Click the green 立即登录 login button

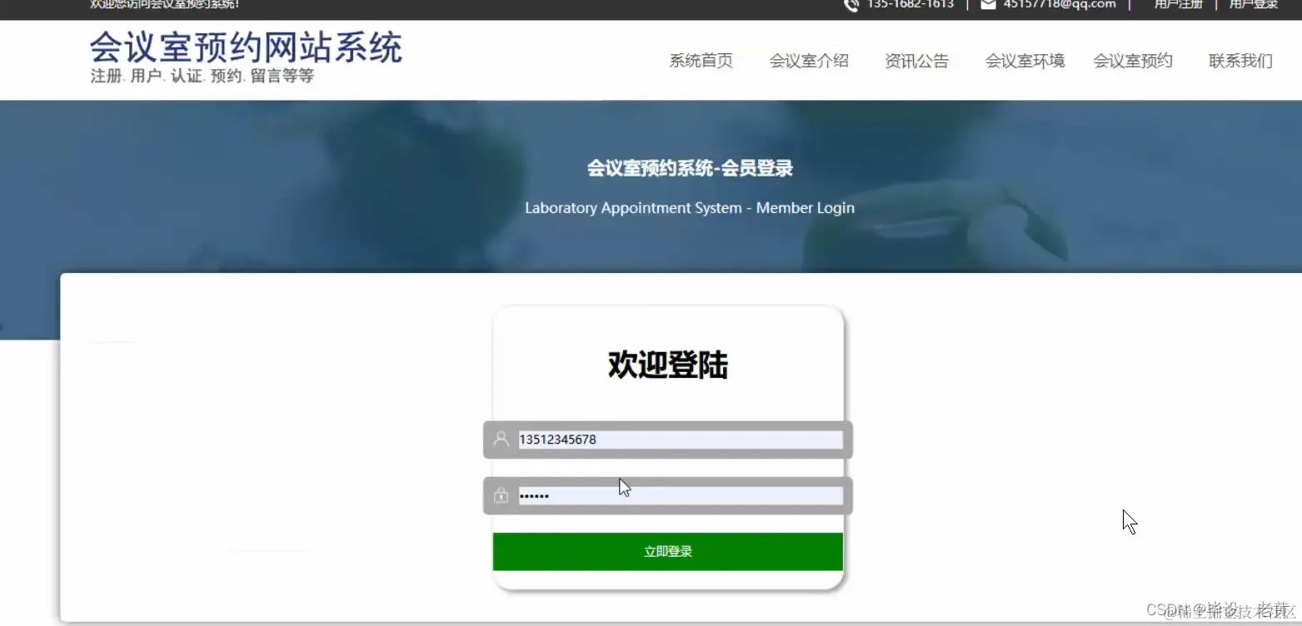[x=667, y=550]
